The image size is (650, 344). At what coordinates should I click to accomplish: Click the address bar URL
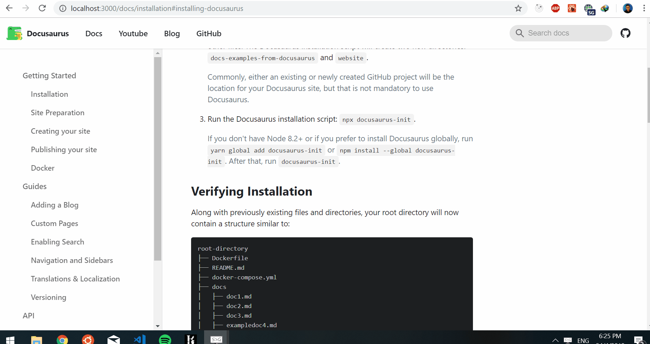pos(157,9)
